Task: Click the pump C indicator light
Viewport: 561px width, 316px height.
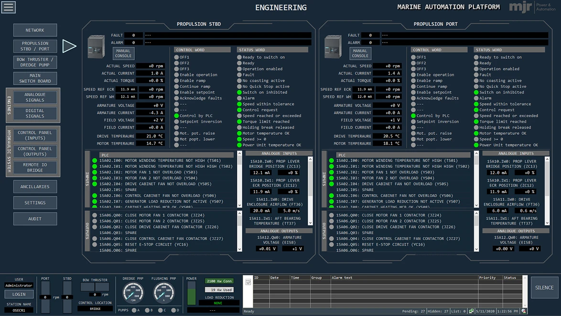Action: tap(160, 310)
